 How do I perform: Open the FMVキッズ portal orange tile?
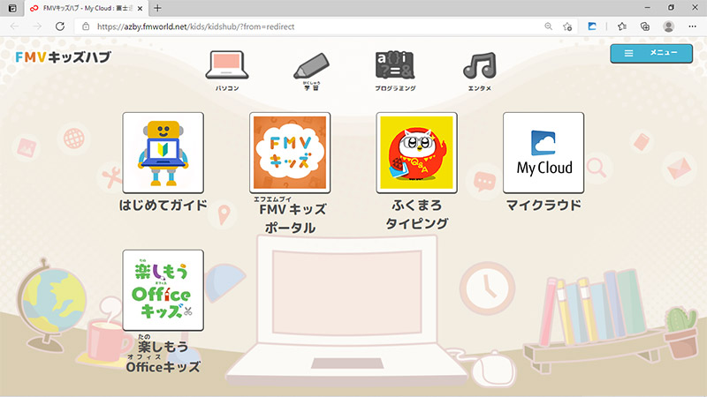(290, 153)
